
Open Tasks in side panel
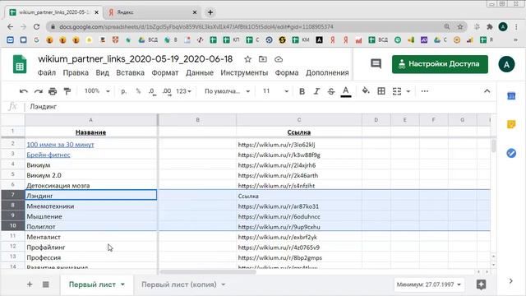(511, 154)
